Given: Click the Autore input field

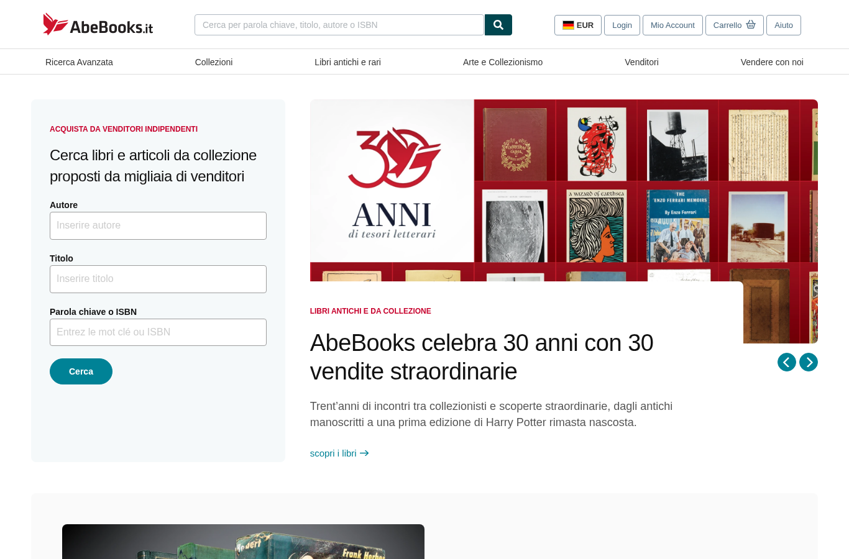Looking at the screenshot, I should pos(158,225).
